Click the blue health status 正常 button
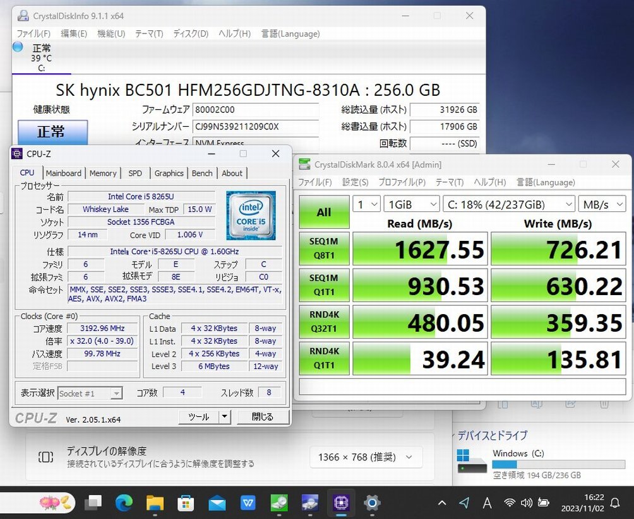The width and height of the screenshot is (634, 519). [52, 132]
